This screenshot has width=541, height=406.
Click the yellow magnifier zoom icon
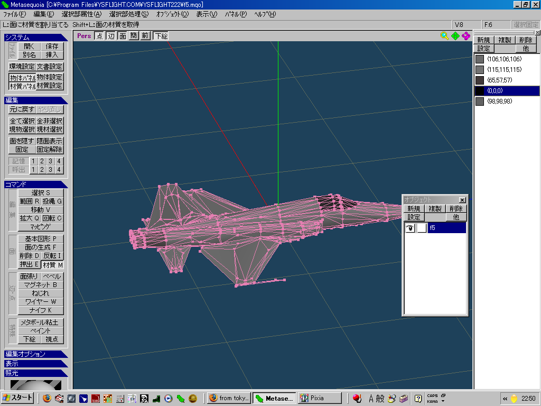[x=444, y=35]
